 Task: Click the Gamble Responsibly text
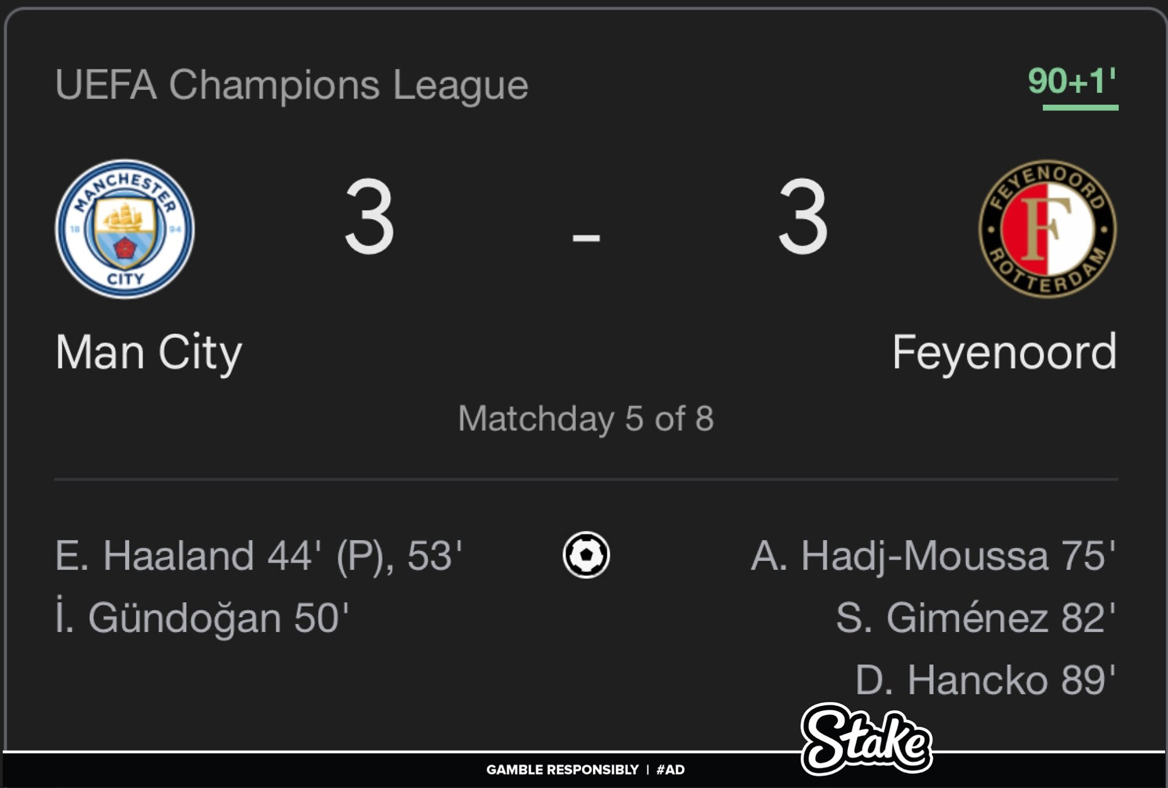coord(562,770)
